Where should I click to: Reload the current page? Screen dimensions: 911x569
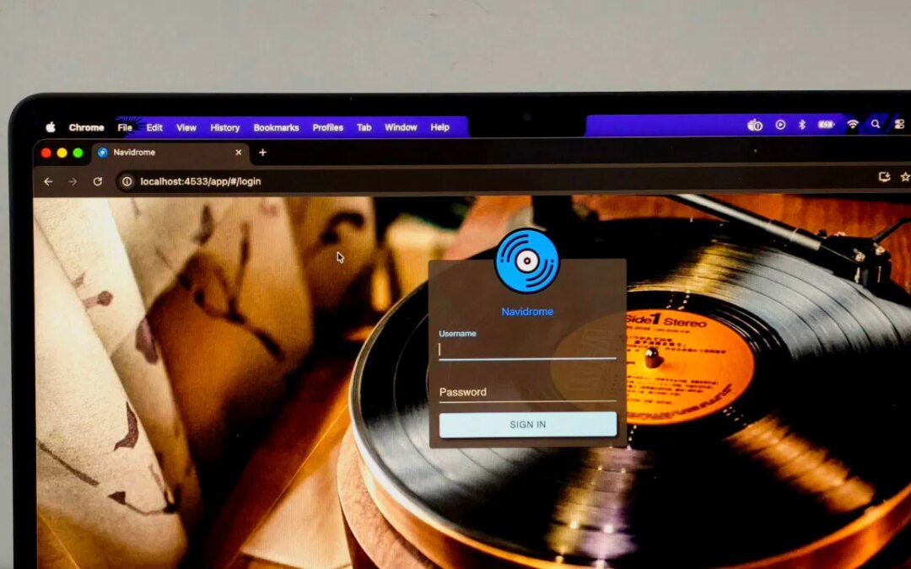coord(99,181)
